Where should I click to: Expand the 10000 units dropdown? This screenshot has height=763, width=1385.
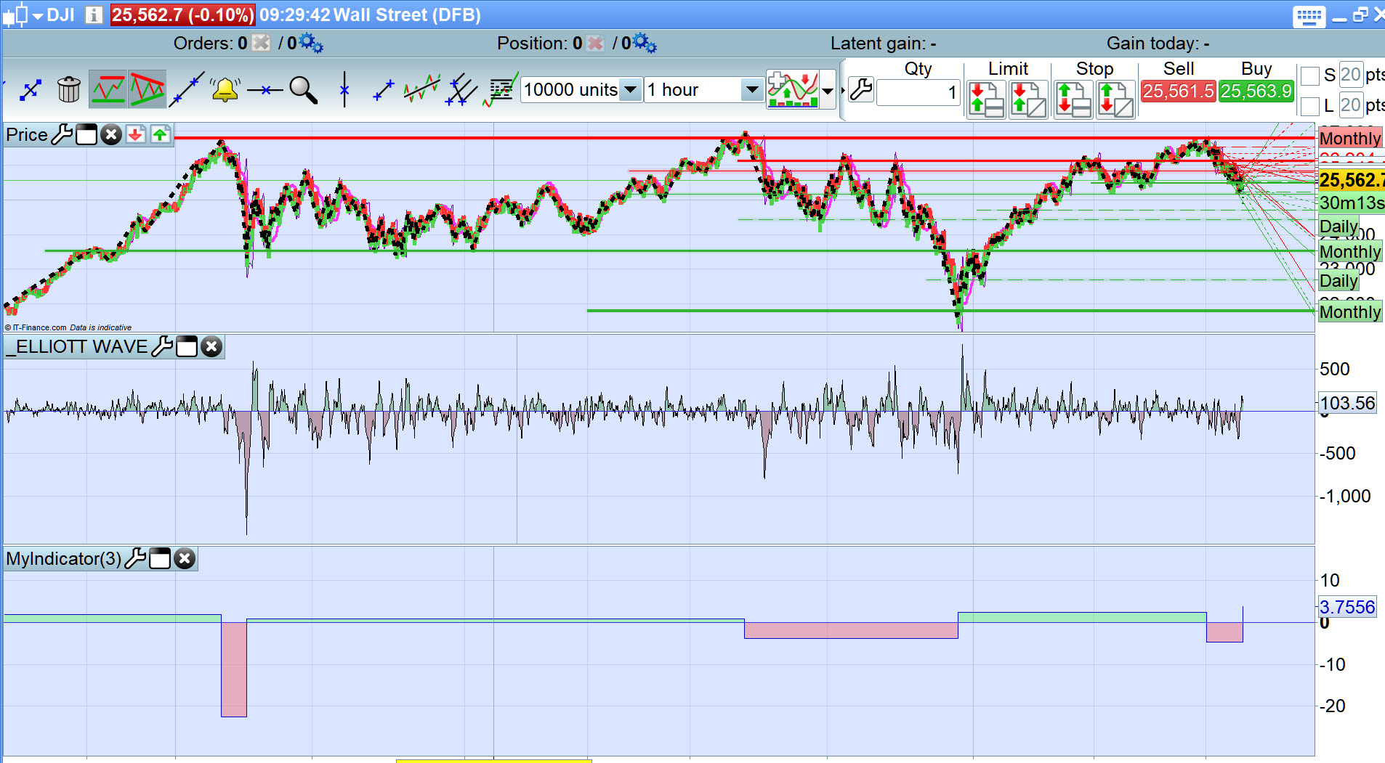(x=631, y=90)
